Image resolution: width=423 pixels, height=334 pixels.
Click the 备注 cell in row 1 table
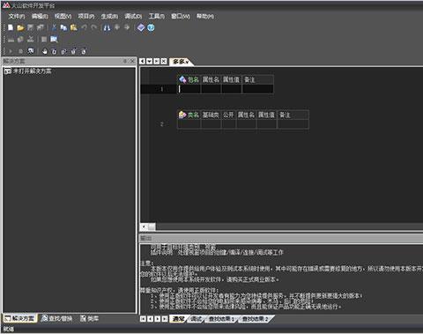pyautogui.click(x=258, y=89)
